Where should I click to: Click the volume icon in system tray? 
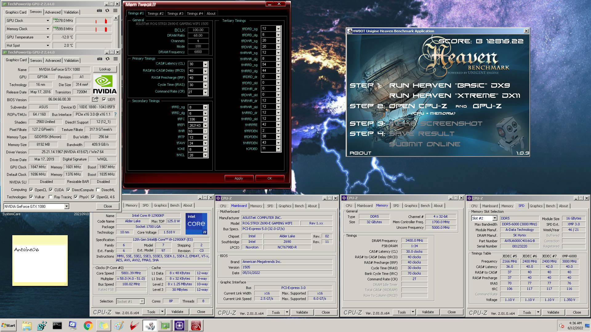pyautogui.click(x=561, y=326)
